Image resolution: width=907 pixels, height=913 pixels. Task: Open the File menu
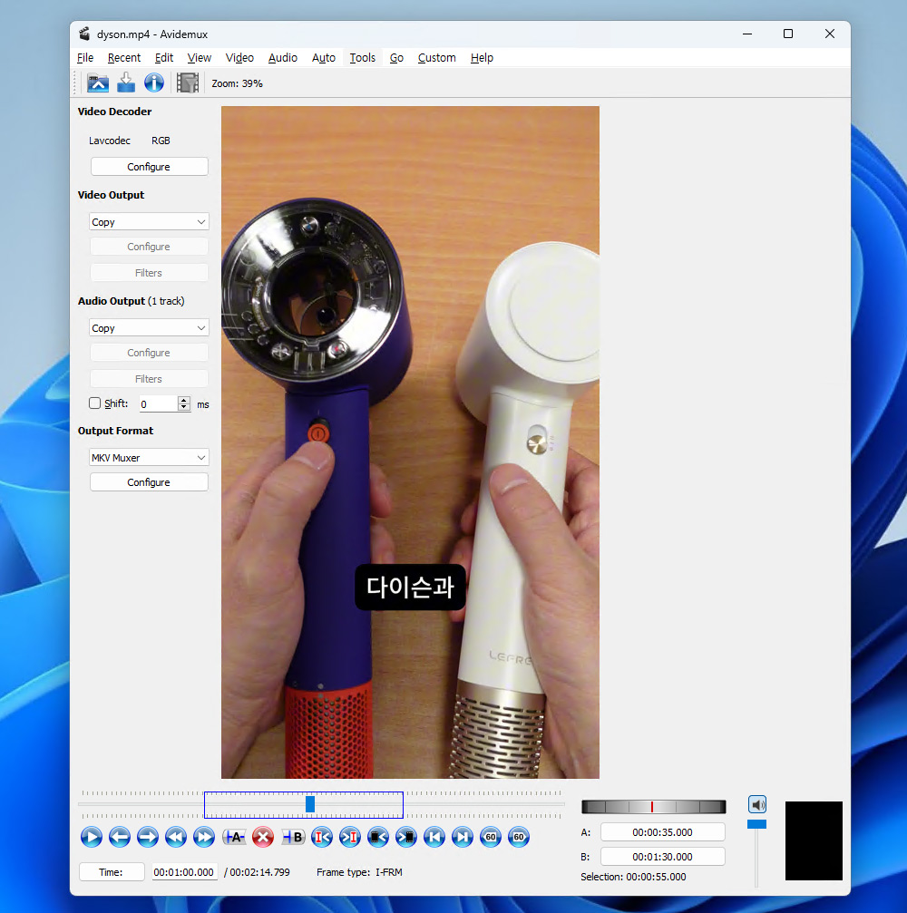85,58
